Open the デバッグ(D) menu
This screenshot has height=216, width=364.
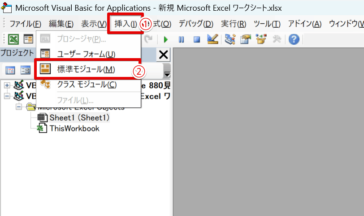pyautogui.click(x=196, y=24)
